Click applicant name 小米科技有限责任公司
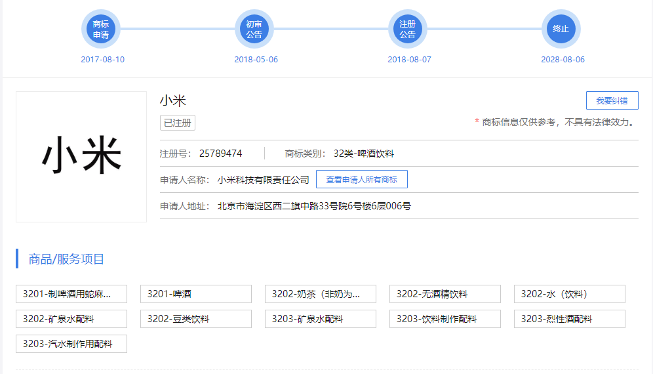Viewport: 653px width, 374px height. pos(263,180)
